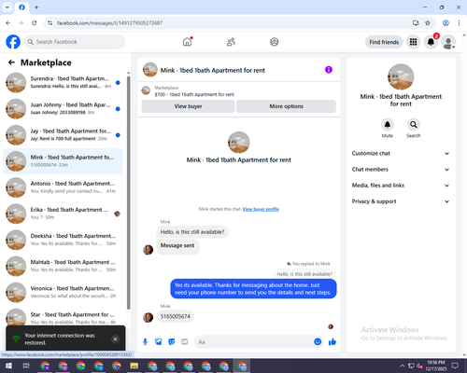Open the Facebook logo home link
The height and width of the screenshot is (373, 467).
(13, 42)
